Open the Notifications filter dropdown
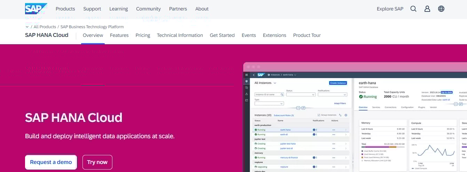Screen dimensions: 467x172 (332, 94)
